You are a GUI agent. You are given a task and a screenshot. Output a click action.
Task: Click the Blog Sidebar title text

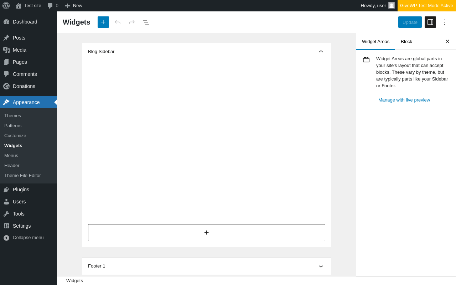(101, 51)
